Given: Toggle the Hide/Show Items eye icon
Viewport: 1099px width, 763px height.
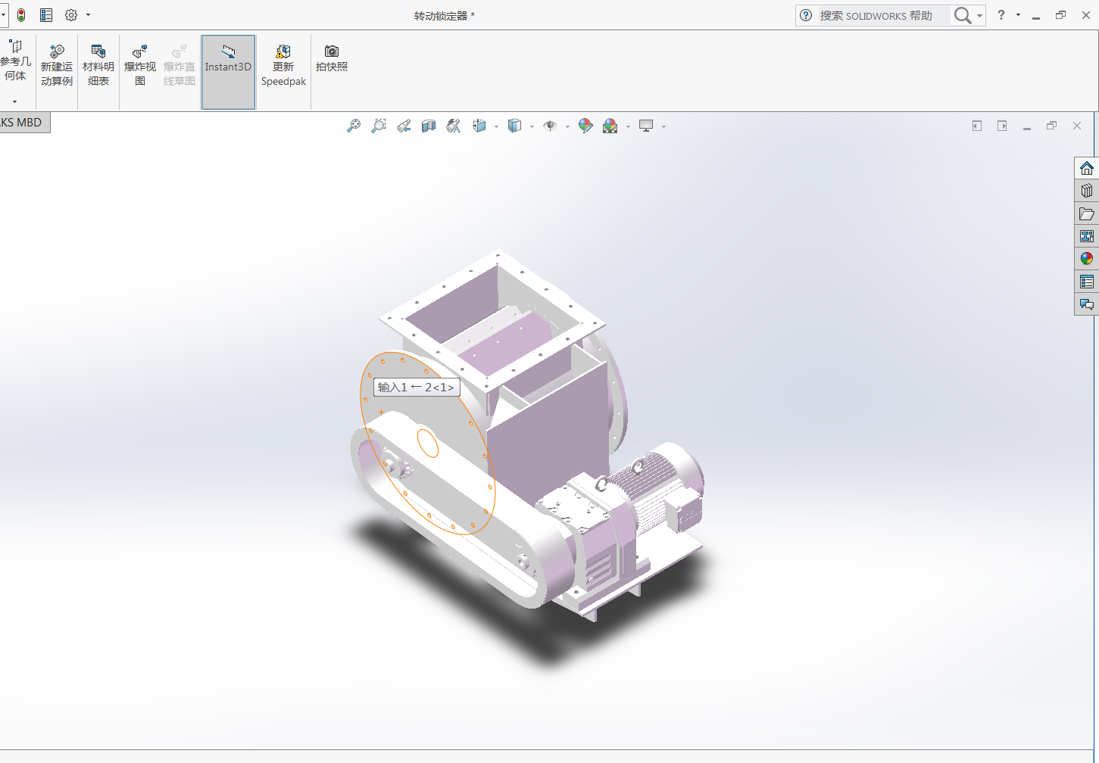Looking at the screenshot, I should tap(550, 126).
